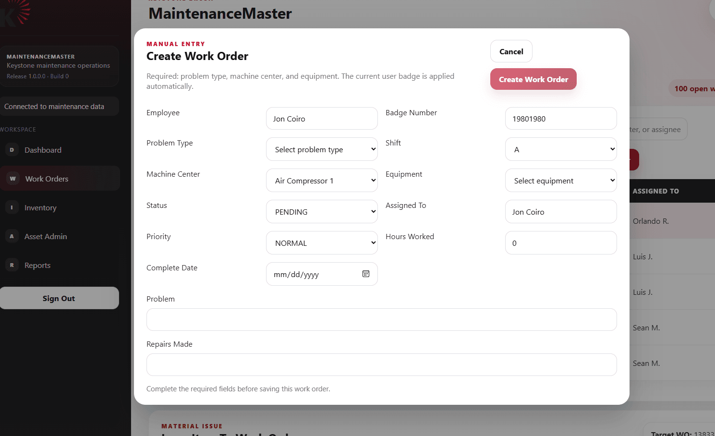The width and height of the screenshot is (715, 436).
Task: Select the Status dropdown showing PENDING
Action: 321,211
